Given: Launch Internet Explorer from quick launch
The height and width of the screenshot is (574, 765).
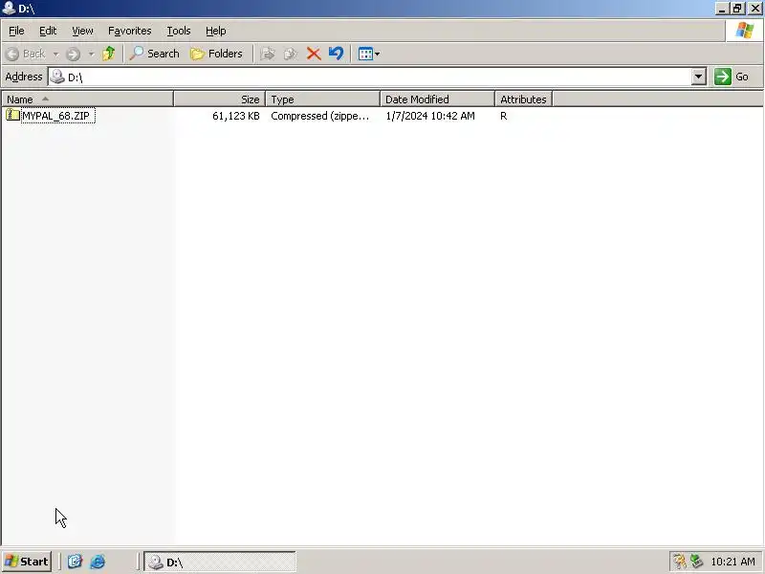Looking at the screenshot, I should pyautogui.click(x=98, y=562).
